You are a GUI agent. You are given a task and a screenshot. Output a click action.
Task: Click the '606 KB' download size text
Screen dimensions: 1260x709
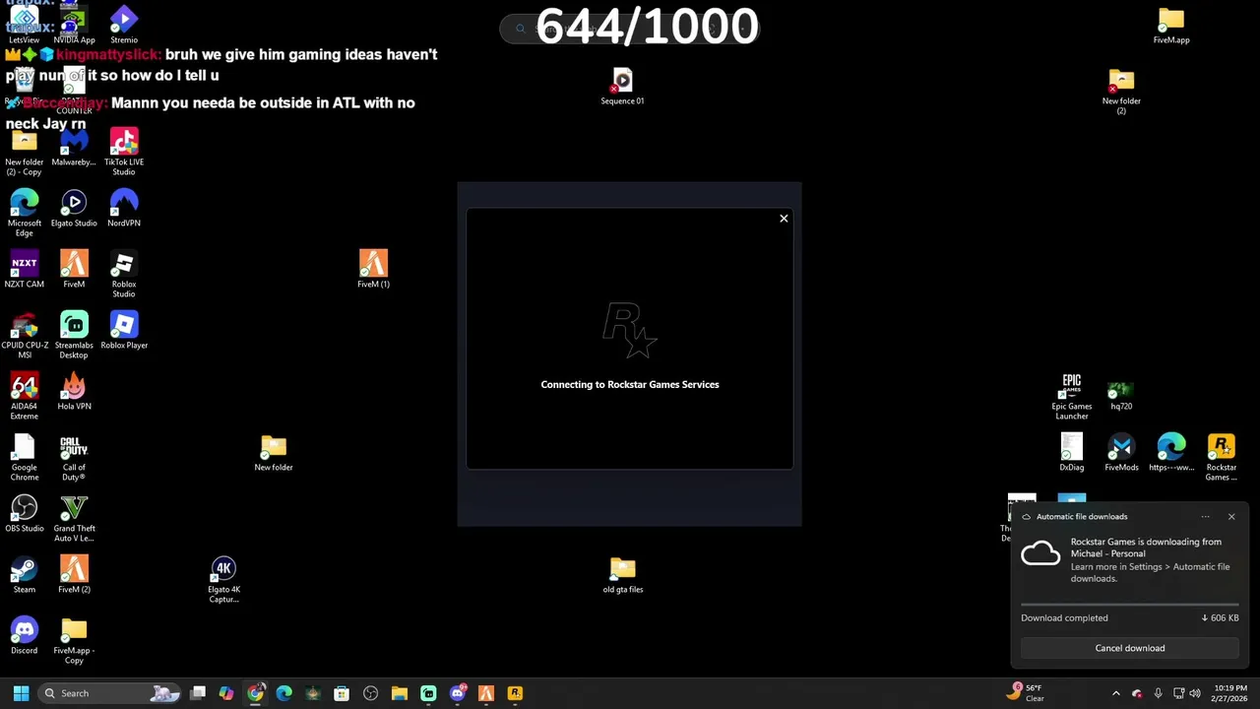1221,617
